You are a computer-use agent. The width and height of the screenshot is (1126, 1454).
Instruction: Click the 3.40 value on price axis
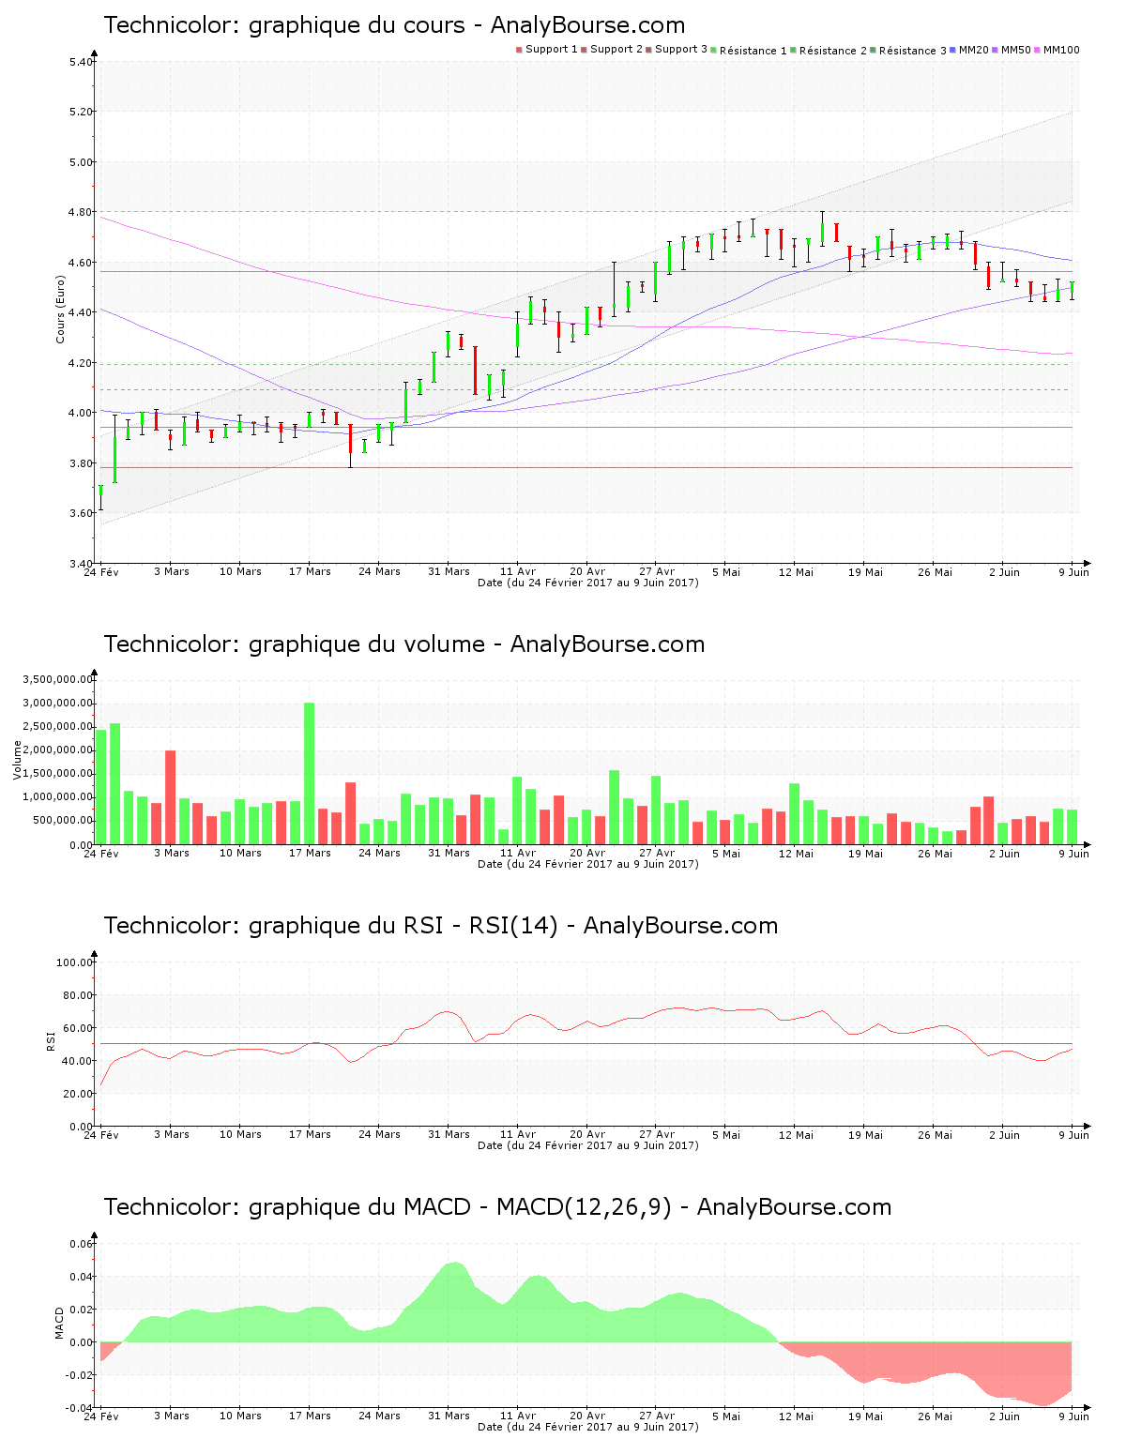81,564
